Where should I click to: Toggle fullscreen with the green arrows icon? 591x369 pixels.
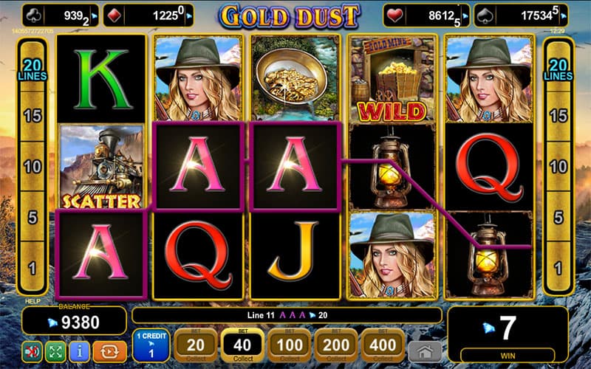[55, 352]
